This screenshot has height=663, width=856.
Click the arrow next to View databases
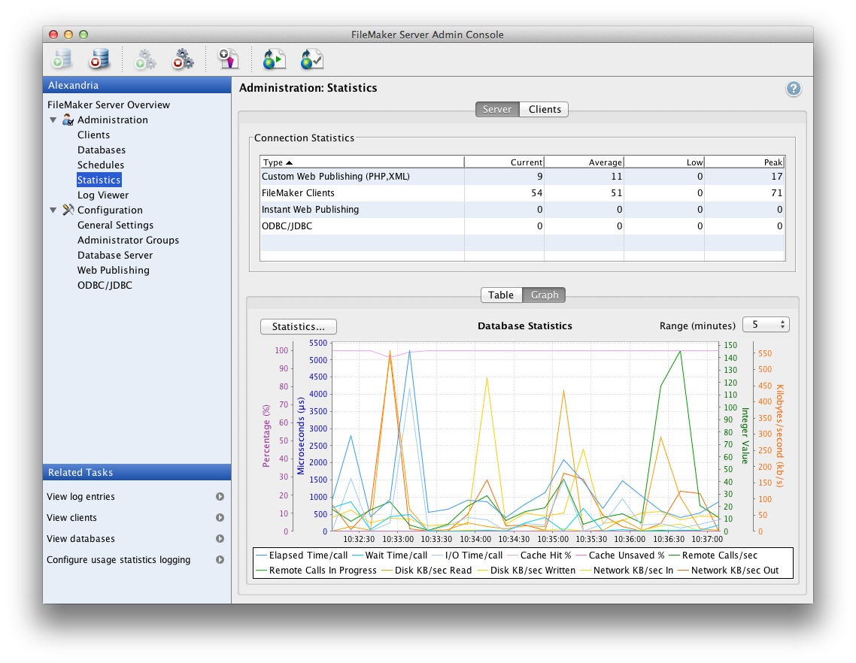220,538
